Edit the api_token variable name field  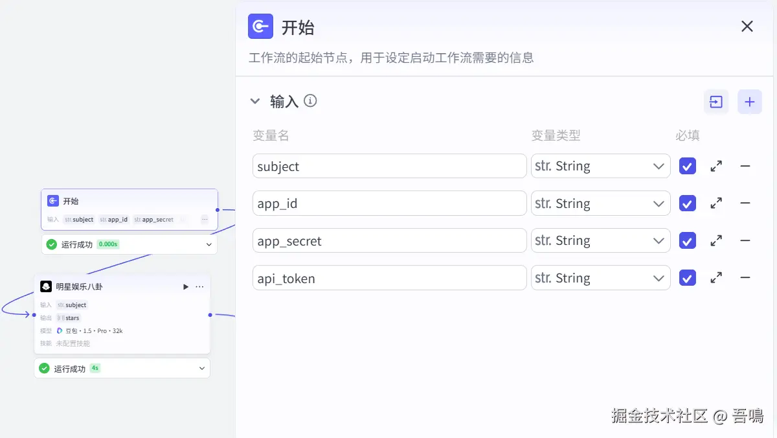point(389,279)
